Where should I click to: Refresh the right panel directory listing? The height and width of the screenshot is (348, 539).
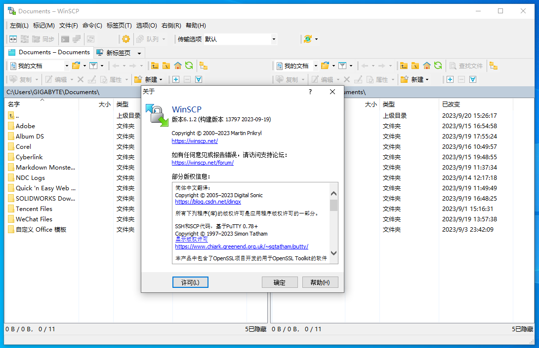[x=438, y=66]
